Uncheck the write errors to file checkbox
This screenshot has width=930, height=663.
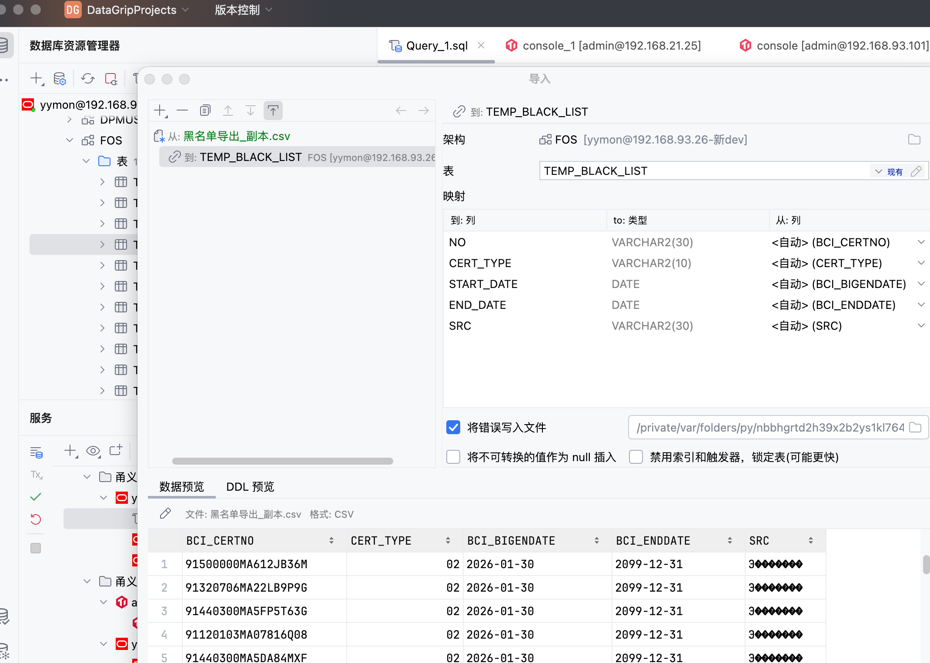tap(453, 427)
